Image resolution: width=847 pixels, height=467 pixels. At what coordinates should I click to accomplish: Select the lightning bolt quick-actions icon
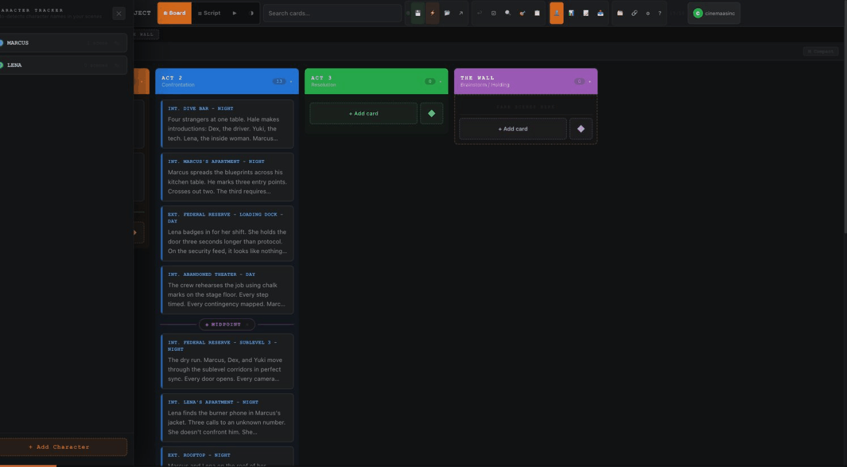click(432, 12)
